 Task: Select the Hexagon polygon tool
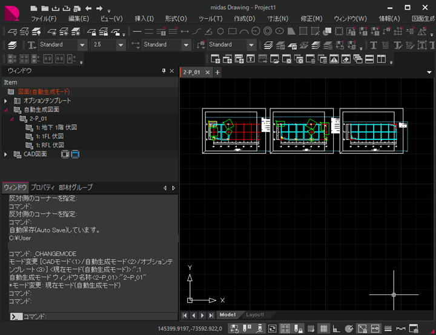[x=220, y=31]
